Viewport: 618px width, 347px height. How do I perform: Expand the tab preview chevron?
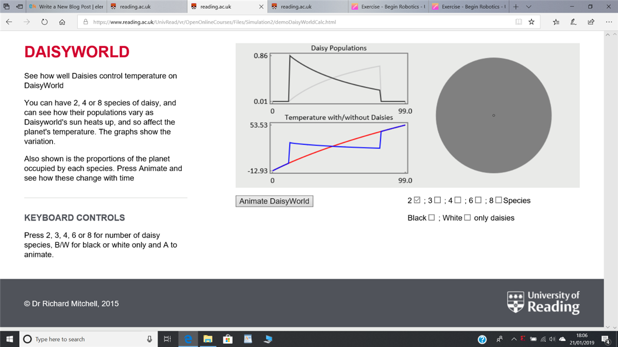pos(528,7)
